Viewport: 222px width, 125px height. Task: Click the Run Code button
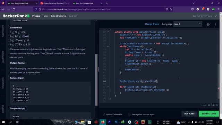189,114
